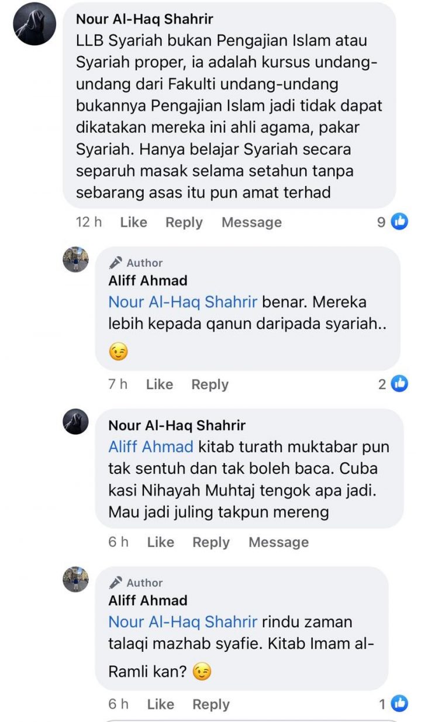Click the Aliff Ahmad name on the last reply
Image resolution: width=421 pixels, height=722 pixels.
[x=148, y=600]
